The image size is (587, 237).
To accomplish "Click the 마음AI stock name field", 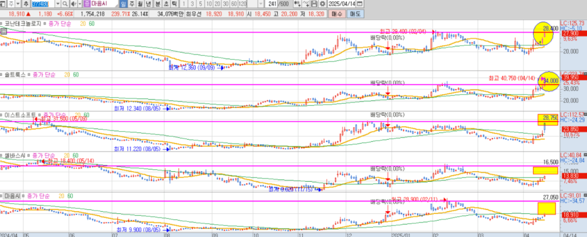I will (x=104, y=4).
